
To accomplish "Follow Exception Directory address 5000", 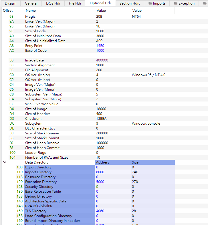I will [100, 182].
